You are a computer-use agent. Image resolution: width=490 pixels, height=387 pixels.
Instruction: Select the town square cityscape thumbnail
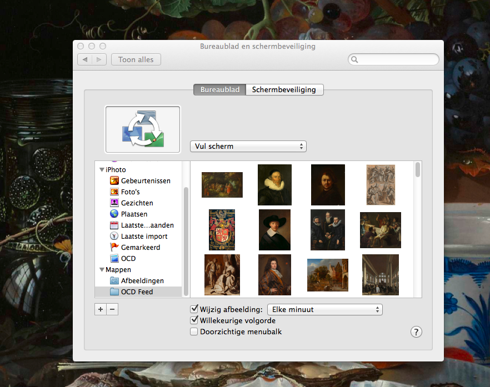pos(328,275)
